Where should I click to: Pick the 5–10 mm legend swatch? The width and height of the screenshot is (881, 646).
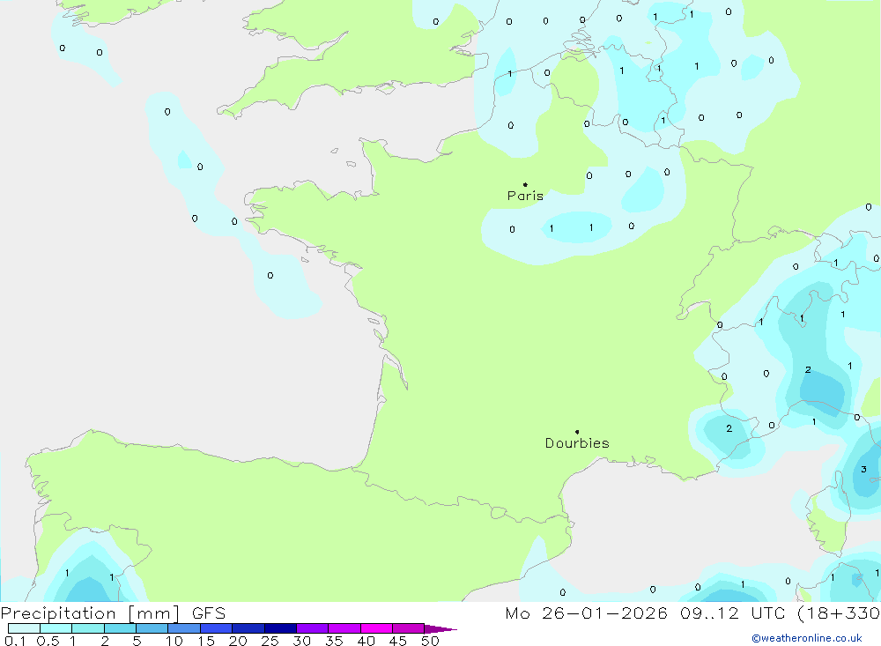152,628
